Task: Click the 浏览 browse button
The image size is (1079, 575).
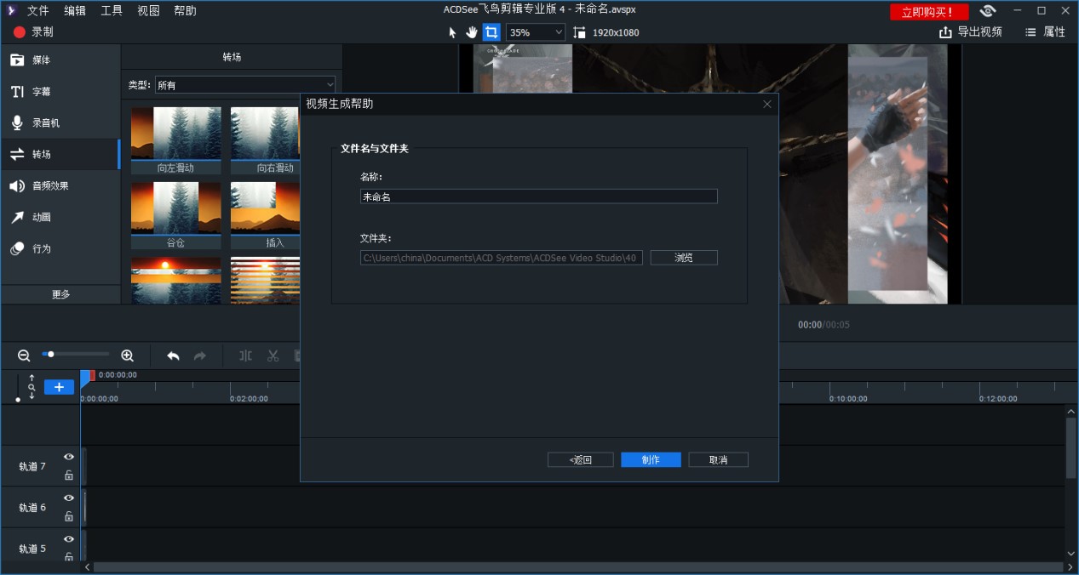Action: pos(684,258)
